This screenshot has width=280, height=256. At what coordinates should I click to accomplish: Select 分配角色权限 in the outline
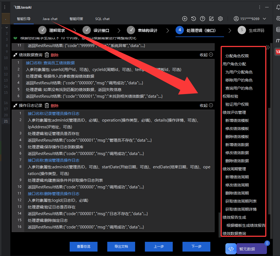coord(237,56)
